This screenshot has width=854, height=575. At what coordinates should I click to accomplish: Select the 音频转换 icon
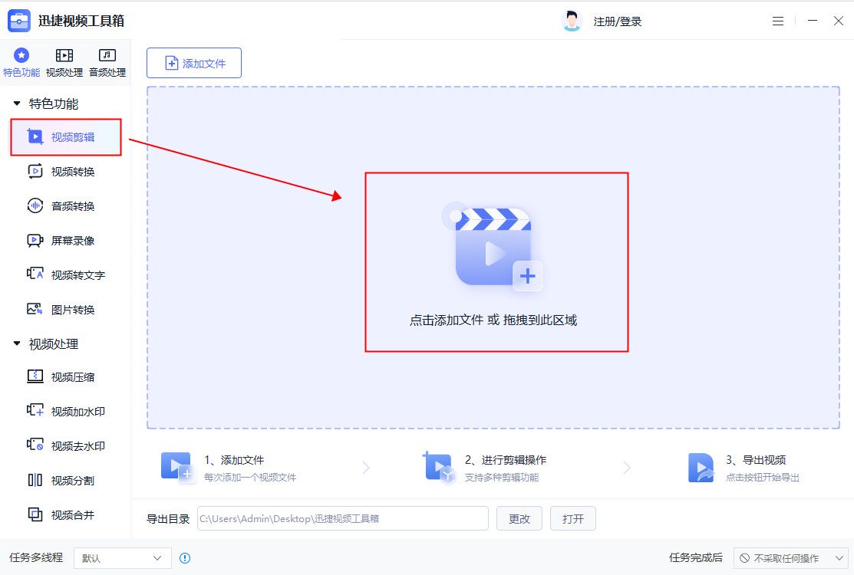click(x=35, y=205)
